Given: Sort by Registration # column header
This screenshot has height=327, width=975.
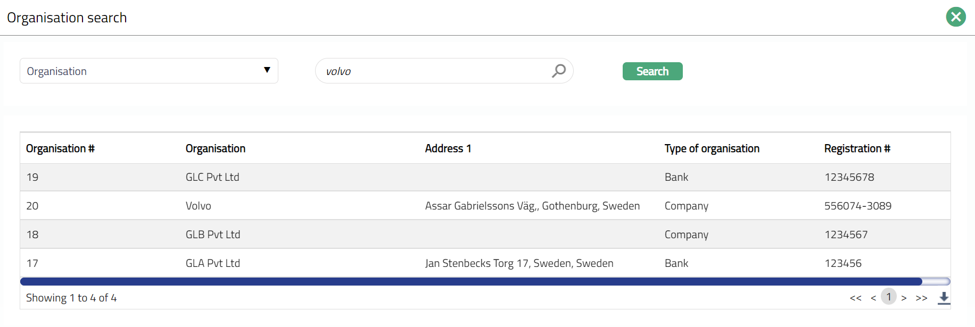Looking at the screenshot, I should (x=857, y=148).
